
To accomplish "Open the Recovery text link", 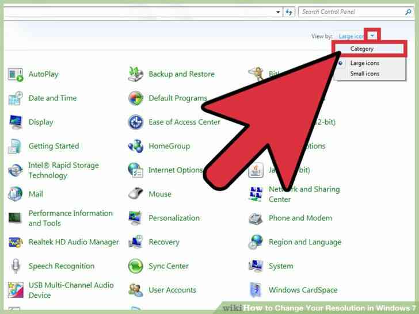I will click(164, 242).
